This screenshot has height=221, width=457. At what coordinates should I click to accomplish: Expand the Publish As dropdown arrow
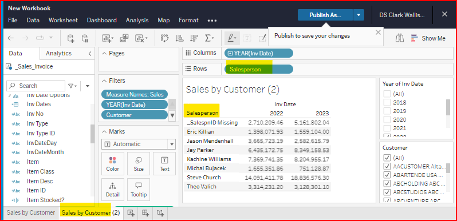[x=358, y=15]
